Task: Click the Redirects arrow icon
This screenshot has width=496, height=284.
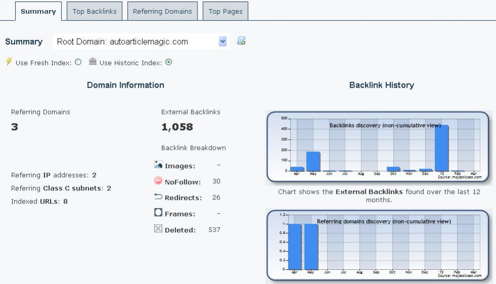Action: [x=158, y=197]
